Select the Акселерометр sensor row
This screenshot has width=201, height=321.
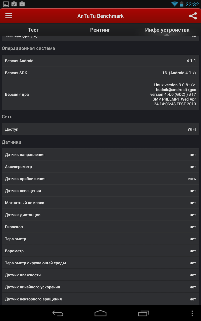point(100,167)
